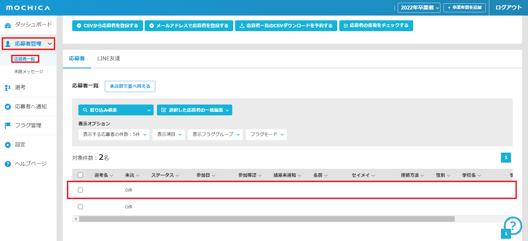528x241 pixels.
Task: Click CSVから応募者を登録する button
Action: click(x=108, y=26)
